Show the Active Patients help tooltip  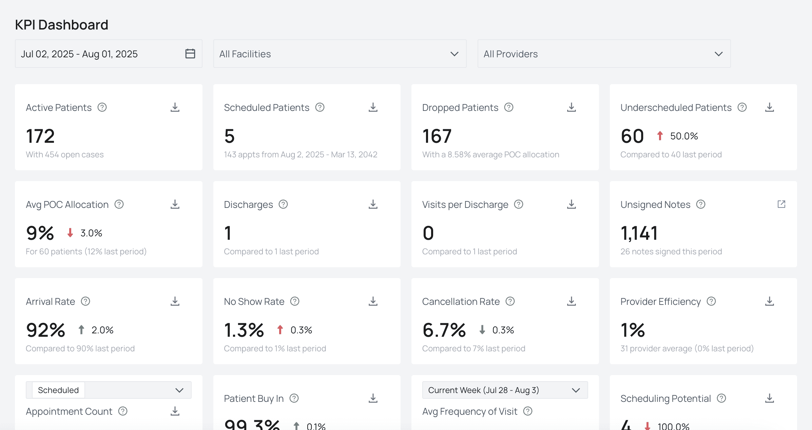tap(102, 107)
